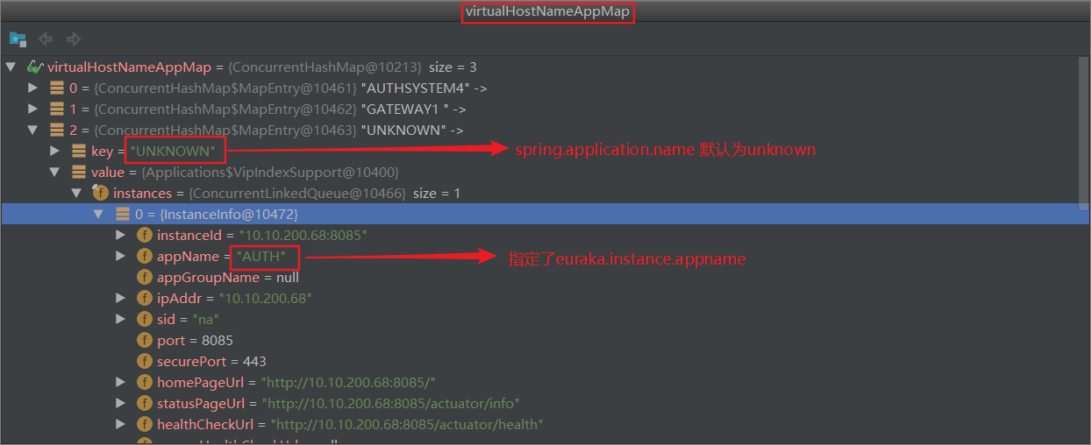
Task: Collapse the InstanceInfo@10472 element
Action: pyautogui.click(x=99, y=215)
